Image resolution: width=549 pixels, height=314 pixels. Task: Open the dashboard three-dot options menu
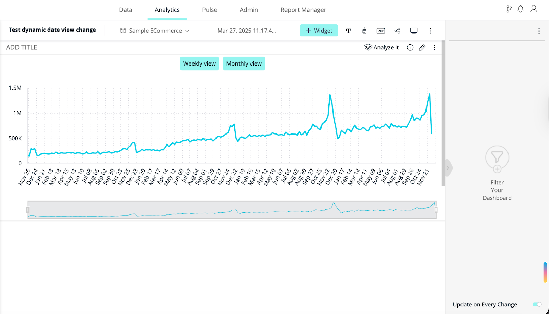tap(430, 31)
